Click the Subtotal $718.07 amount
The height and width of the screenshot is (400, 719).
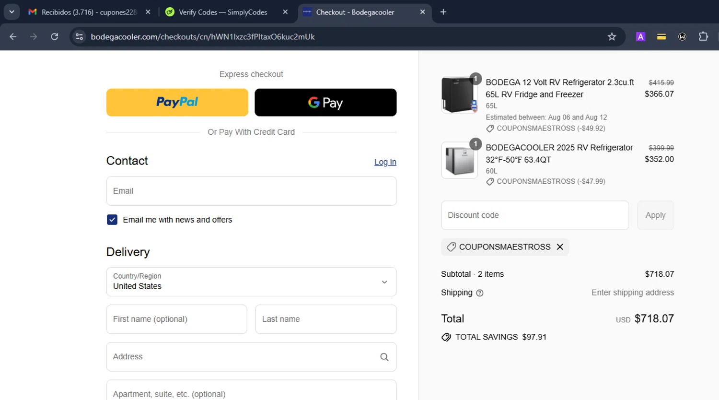coord(660,274)
